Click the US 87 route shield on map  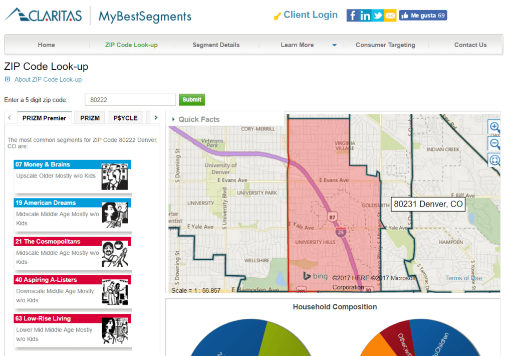click(332, 217)
